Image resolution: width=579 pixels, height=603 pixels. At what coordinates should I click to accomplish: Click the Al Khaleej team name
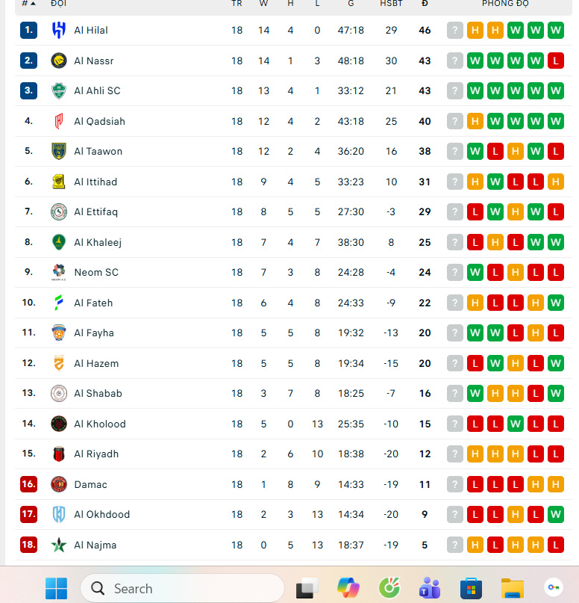[x=97, y=242]
